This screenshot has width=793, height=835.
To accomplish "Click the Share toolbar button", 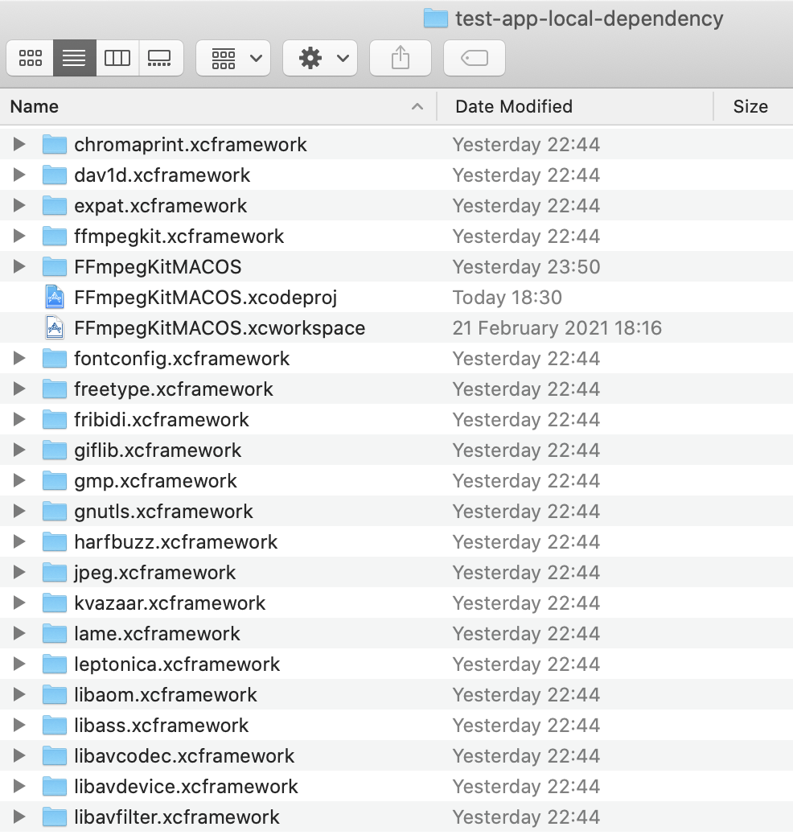I will tap(400, 58).
